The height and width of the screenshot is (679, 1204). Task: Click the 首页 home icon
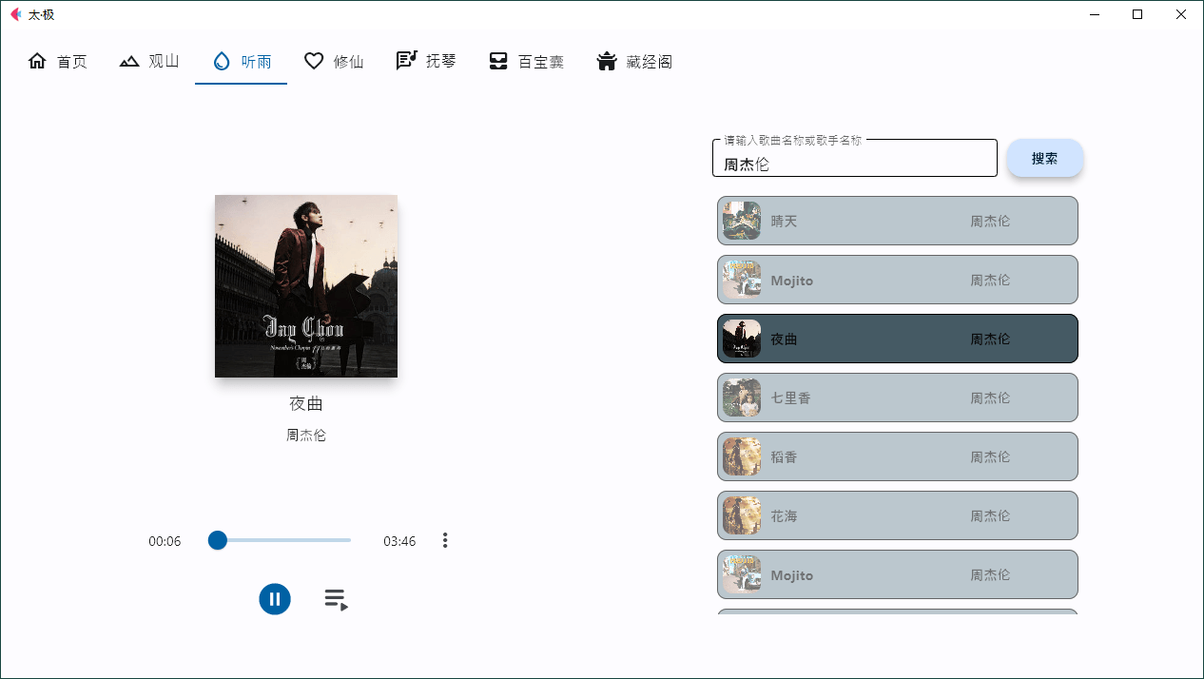tap(37, 62)
